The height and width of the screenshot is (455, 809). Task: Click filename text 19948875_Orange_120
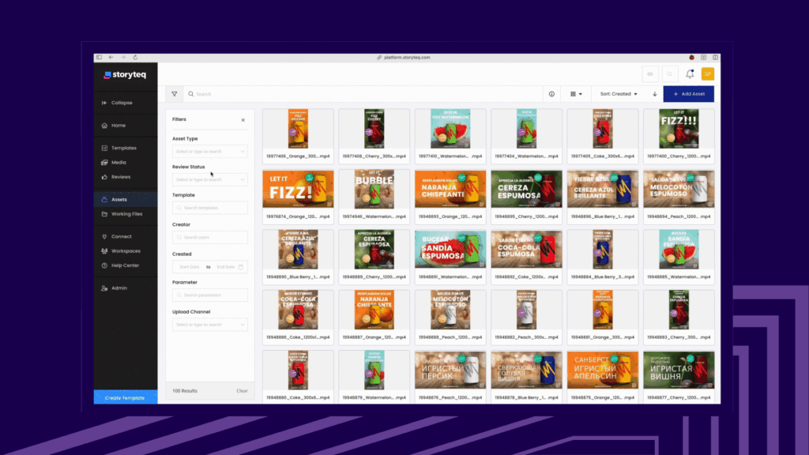[x=603, y=398]
